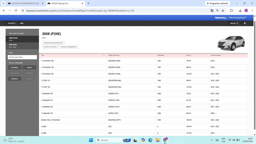The height and width of the screenshot is (144, 256).
Task: Click the address bar URL
Action: (x=80, y=10)
